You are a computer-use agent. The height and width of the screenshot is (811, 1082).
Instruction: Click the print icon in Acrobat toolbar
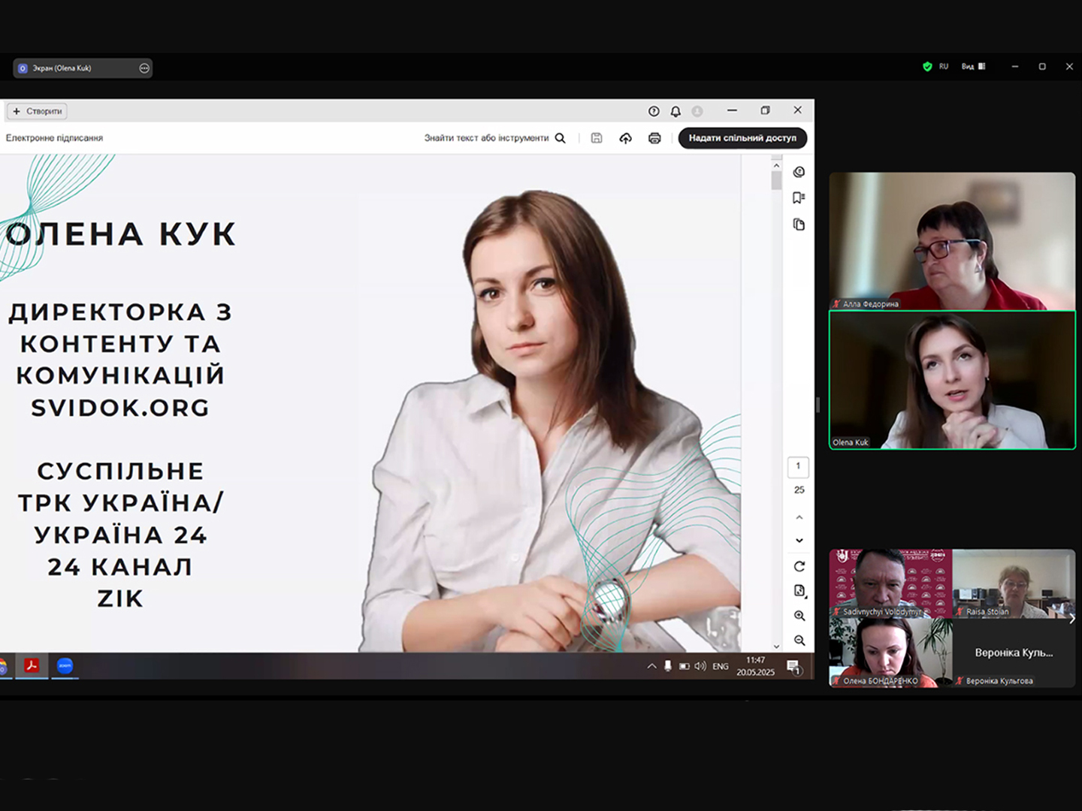(x=654, y=138)
